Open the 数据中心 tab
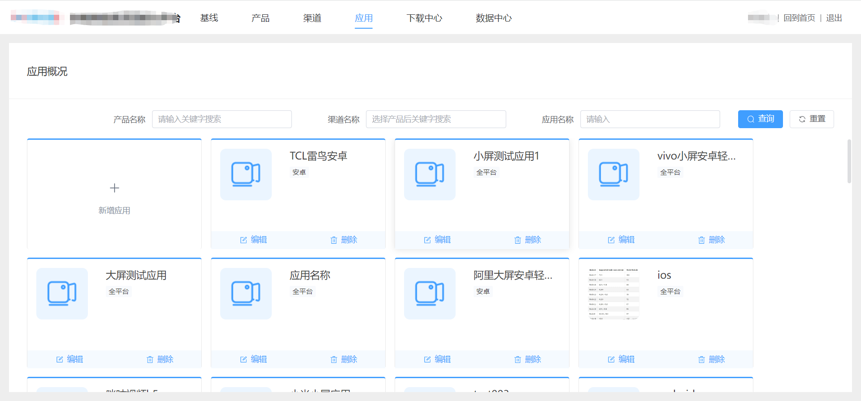This screenshot has height=401, width=861. (494, 18)
